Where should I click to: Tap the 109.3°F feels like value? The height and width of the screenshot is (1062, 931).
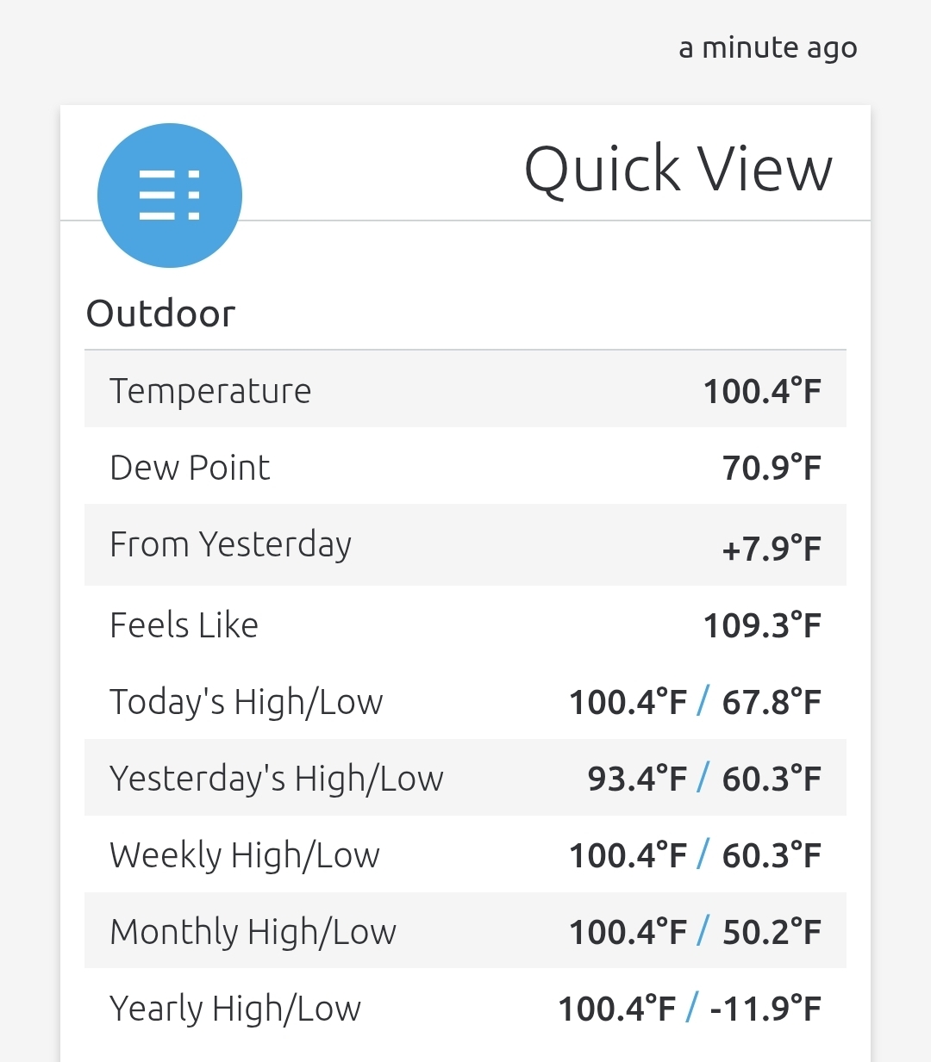coord(762,625)
